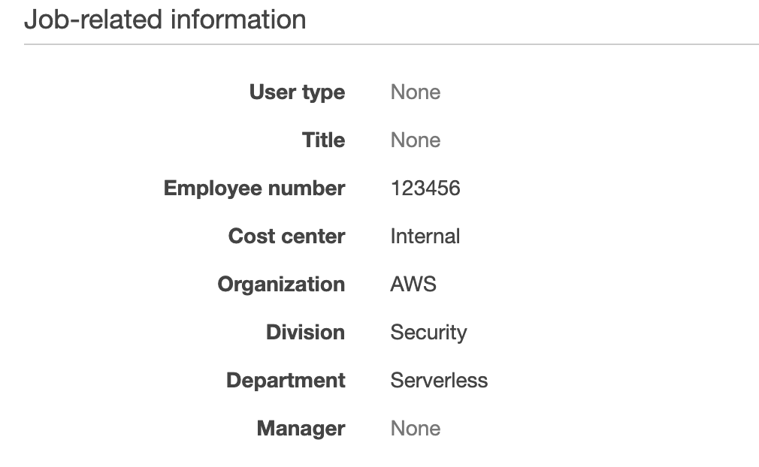759x467 pixels.
Task: Click the None value next to Title
Action: point(415,140)
